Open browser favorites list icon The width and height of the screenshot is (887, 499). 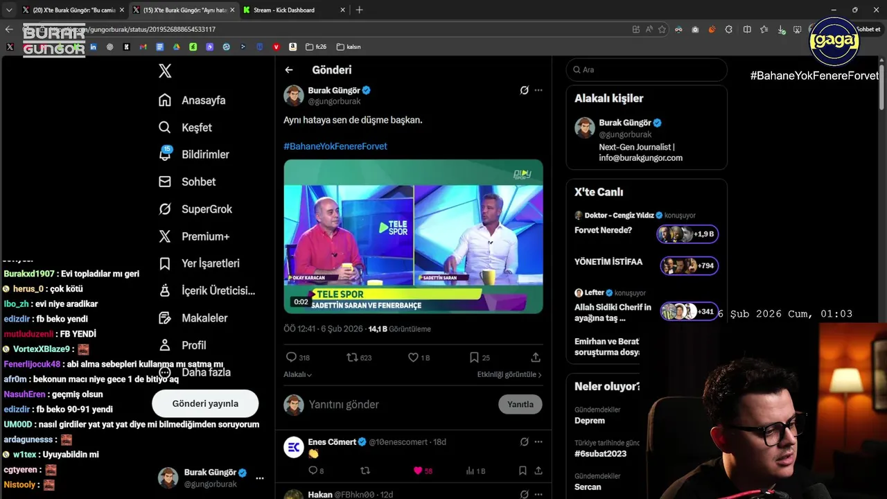pos(764,29)
